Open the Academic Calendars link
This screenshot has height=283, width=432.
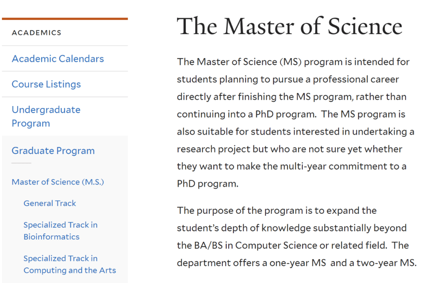tap(58, 59)
